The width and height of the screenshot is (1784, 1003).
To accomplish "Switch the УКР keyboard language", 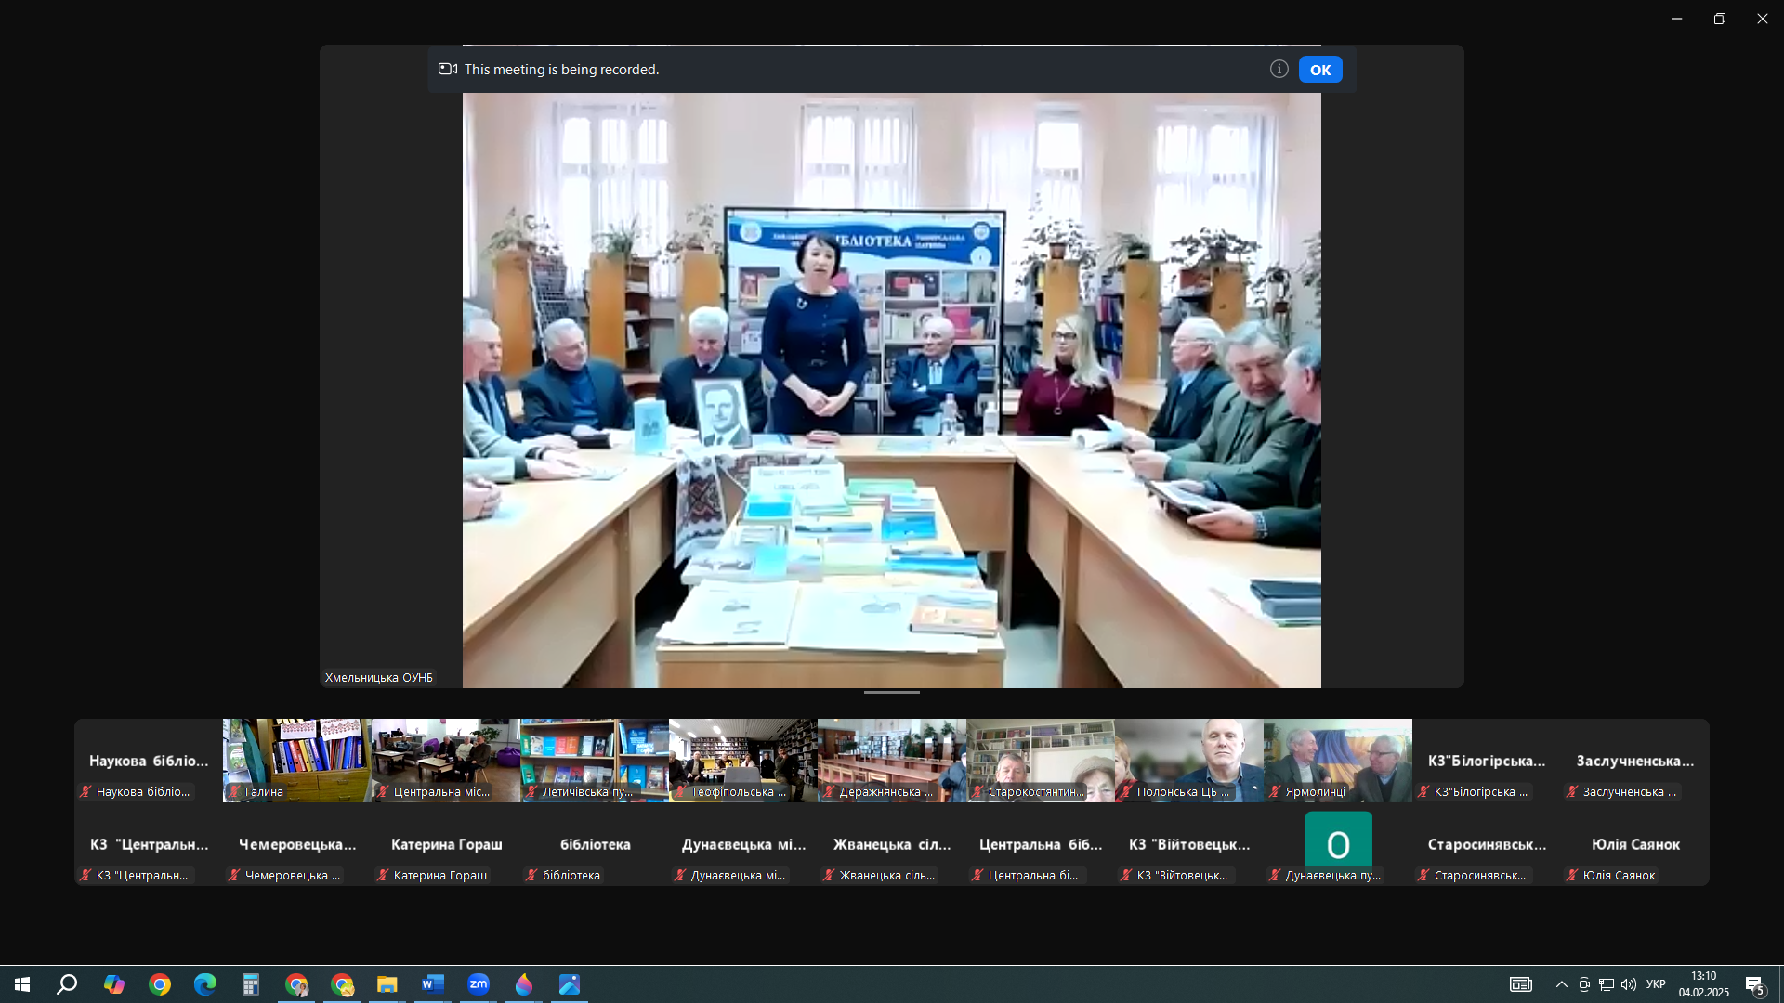I will 1655,984.
